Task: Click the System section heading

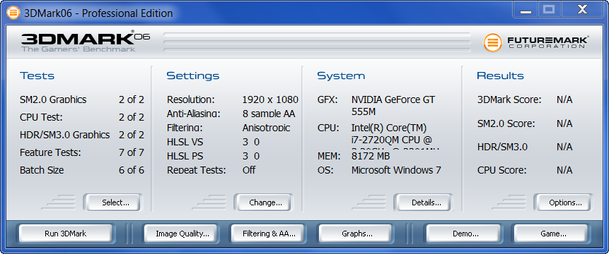Action: pyautogui.click(x=341, y=75)
